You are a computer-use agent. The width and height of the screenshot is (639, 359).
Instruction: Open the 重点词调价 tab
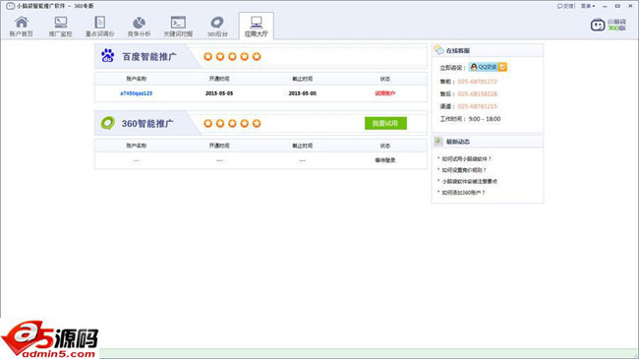pyautogui.click(x=100, y=27)
